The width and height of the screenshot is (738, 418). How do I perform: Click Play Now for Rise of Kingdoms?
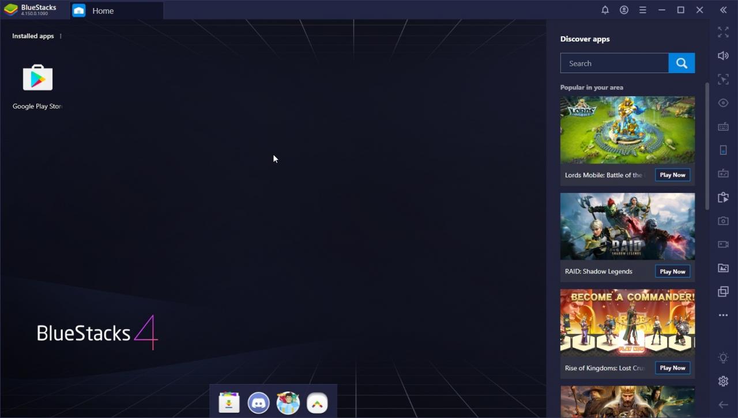tap(672, 368)
